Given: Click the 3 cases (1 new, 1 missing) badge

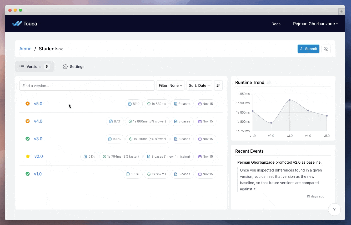Looking at the screenshot, I should point(168,157).
